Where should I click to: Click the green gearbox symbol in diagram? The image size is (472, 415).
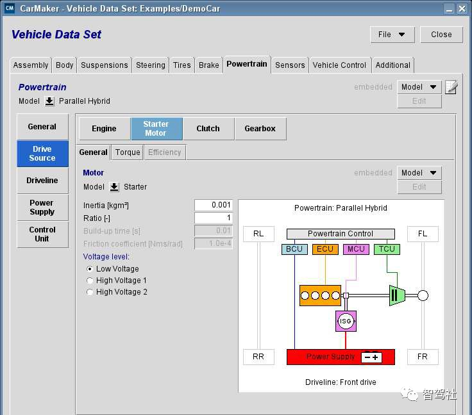(x=397, y=296)
